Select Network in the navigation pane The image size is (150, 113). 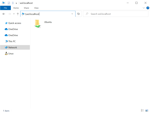(x=15, y=47)
